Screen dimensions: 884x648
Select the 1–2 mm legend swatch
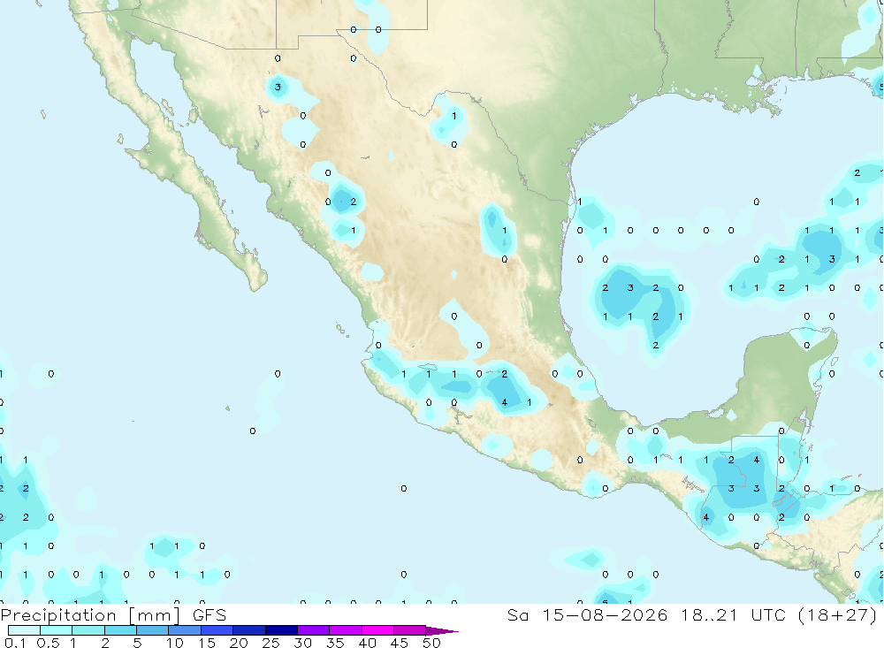pos(88,630)
